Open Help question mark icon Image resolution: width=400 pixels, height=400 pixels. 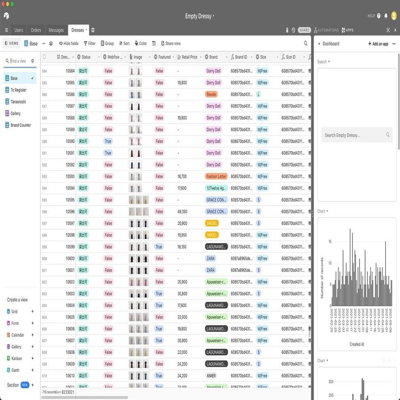point(378,16)
